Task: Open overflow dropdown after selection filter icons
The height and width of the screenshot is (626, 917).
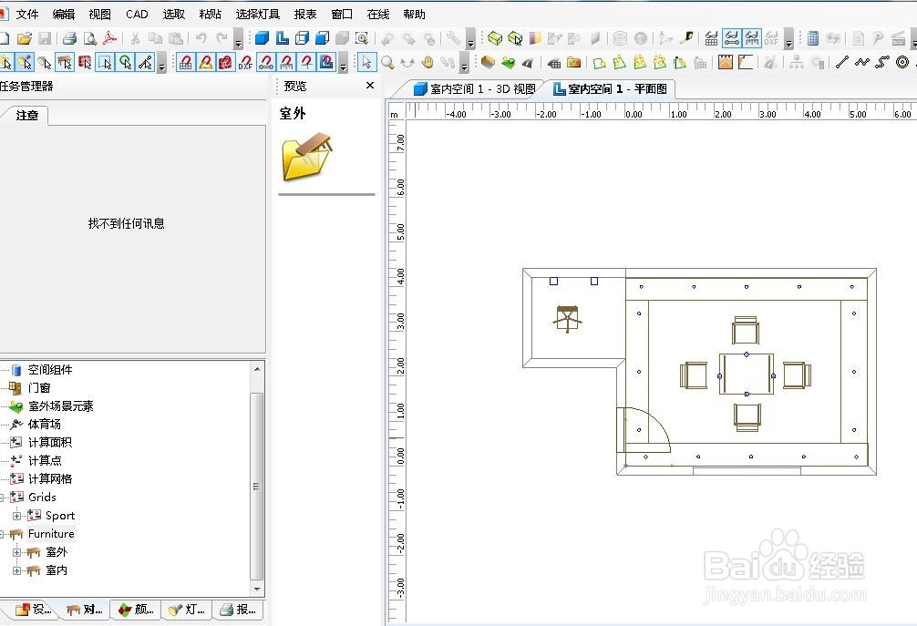Action: (161, 63)
